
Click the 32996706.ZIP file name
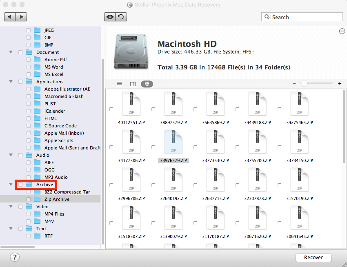[x=131, y=198]
